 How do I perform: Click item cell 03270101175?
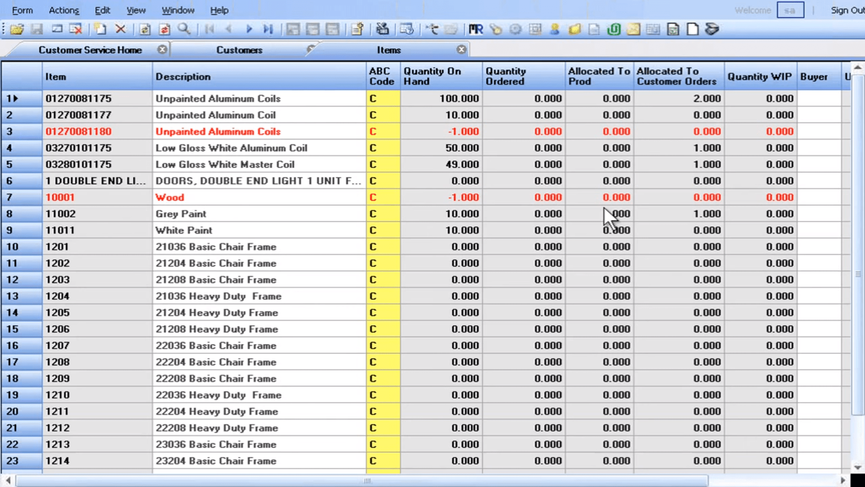pyautogui.click(x=97, y=148)
